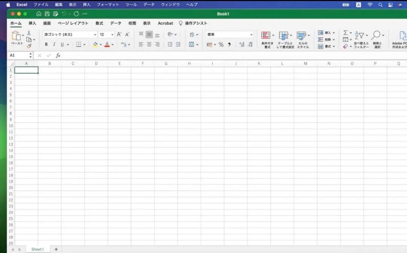The height and width of the screenshot is (253, 407).
Task: Open the font name dropdown
Action: point(70,35)
